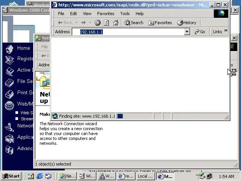Click the blue loading progress bar in status bar

[x=120, y=116]
